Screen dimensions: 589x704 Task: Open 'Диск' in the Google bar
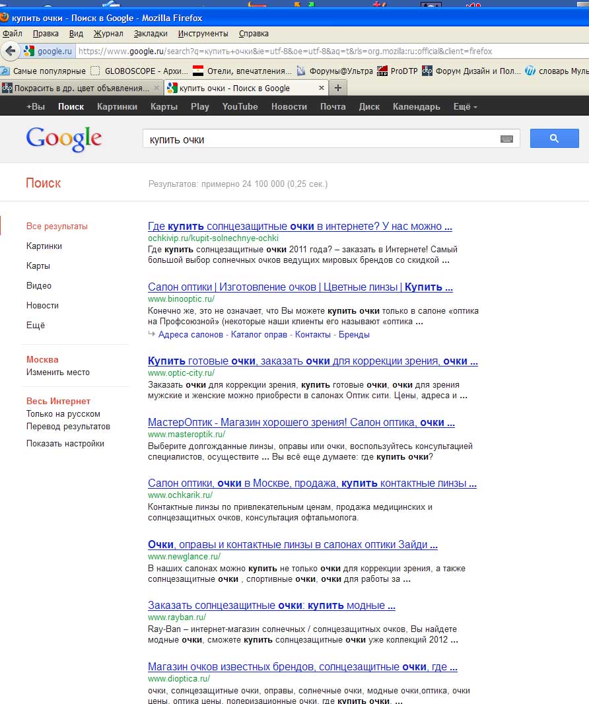click(369, 107)
